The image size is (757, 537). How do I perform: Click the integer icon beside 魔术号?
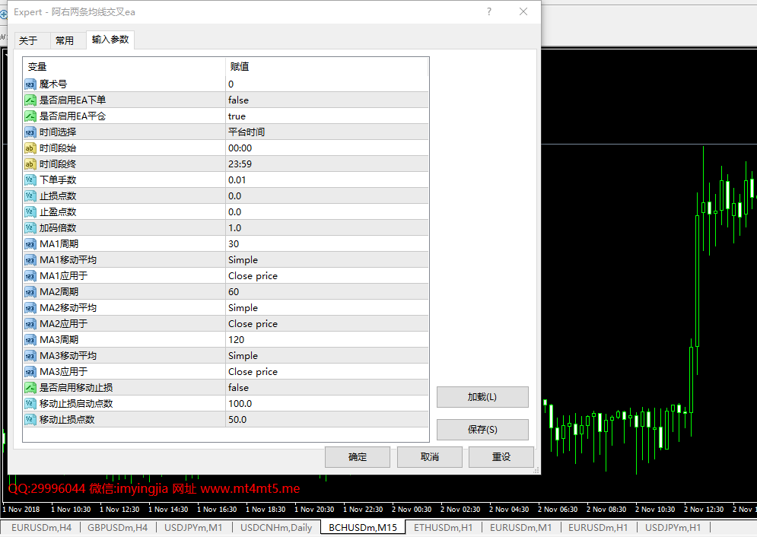pos(30,84)
